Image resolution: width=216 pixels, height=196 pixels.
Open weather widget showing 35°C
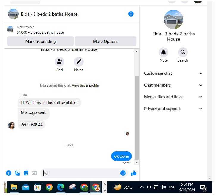pos(123,187)
